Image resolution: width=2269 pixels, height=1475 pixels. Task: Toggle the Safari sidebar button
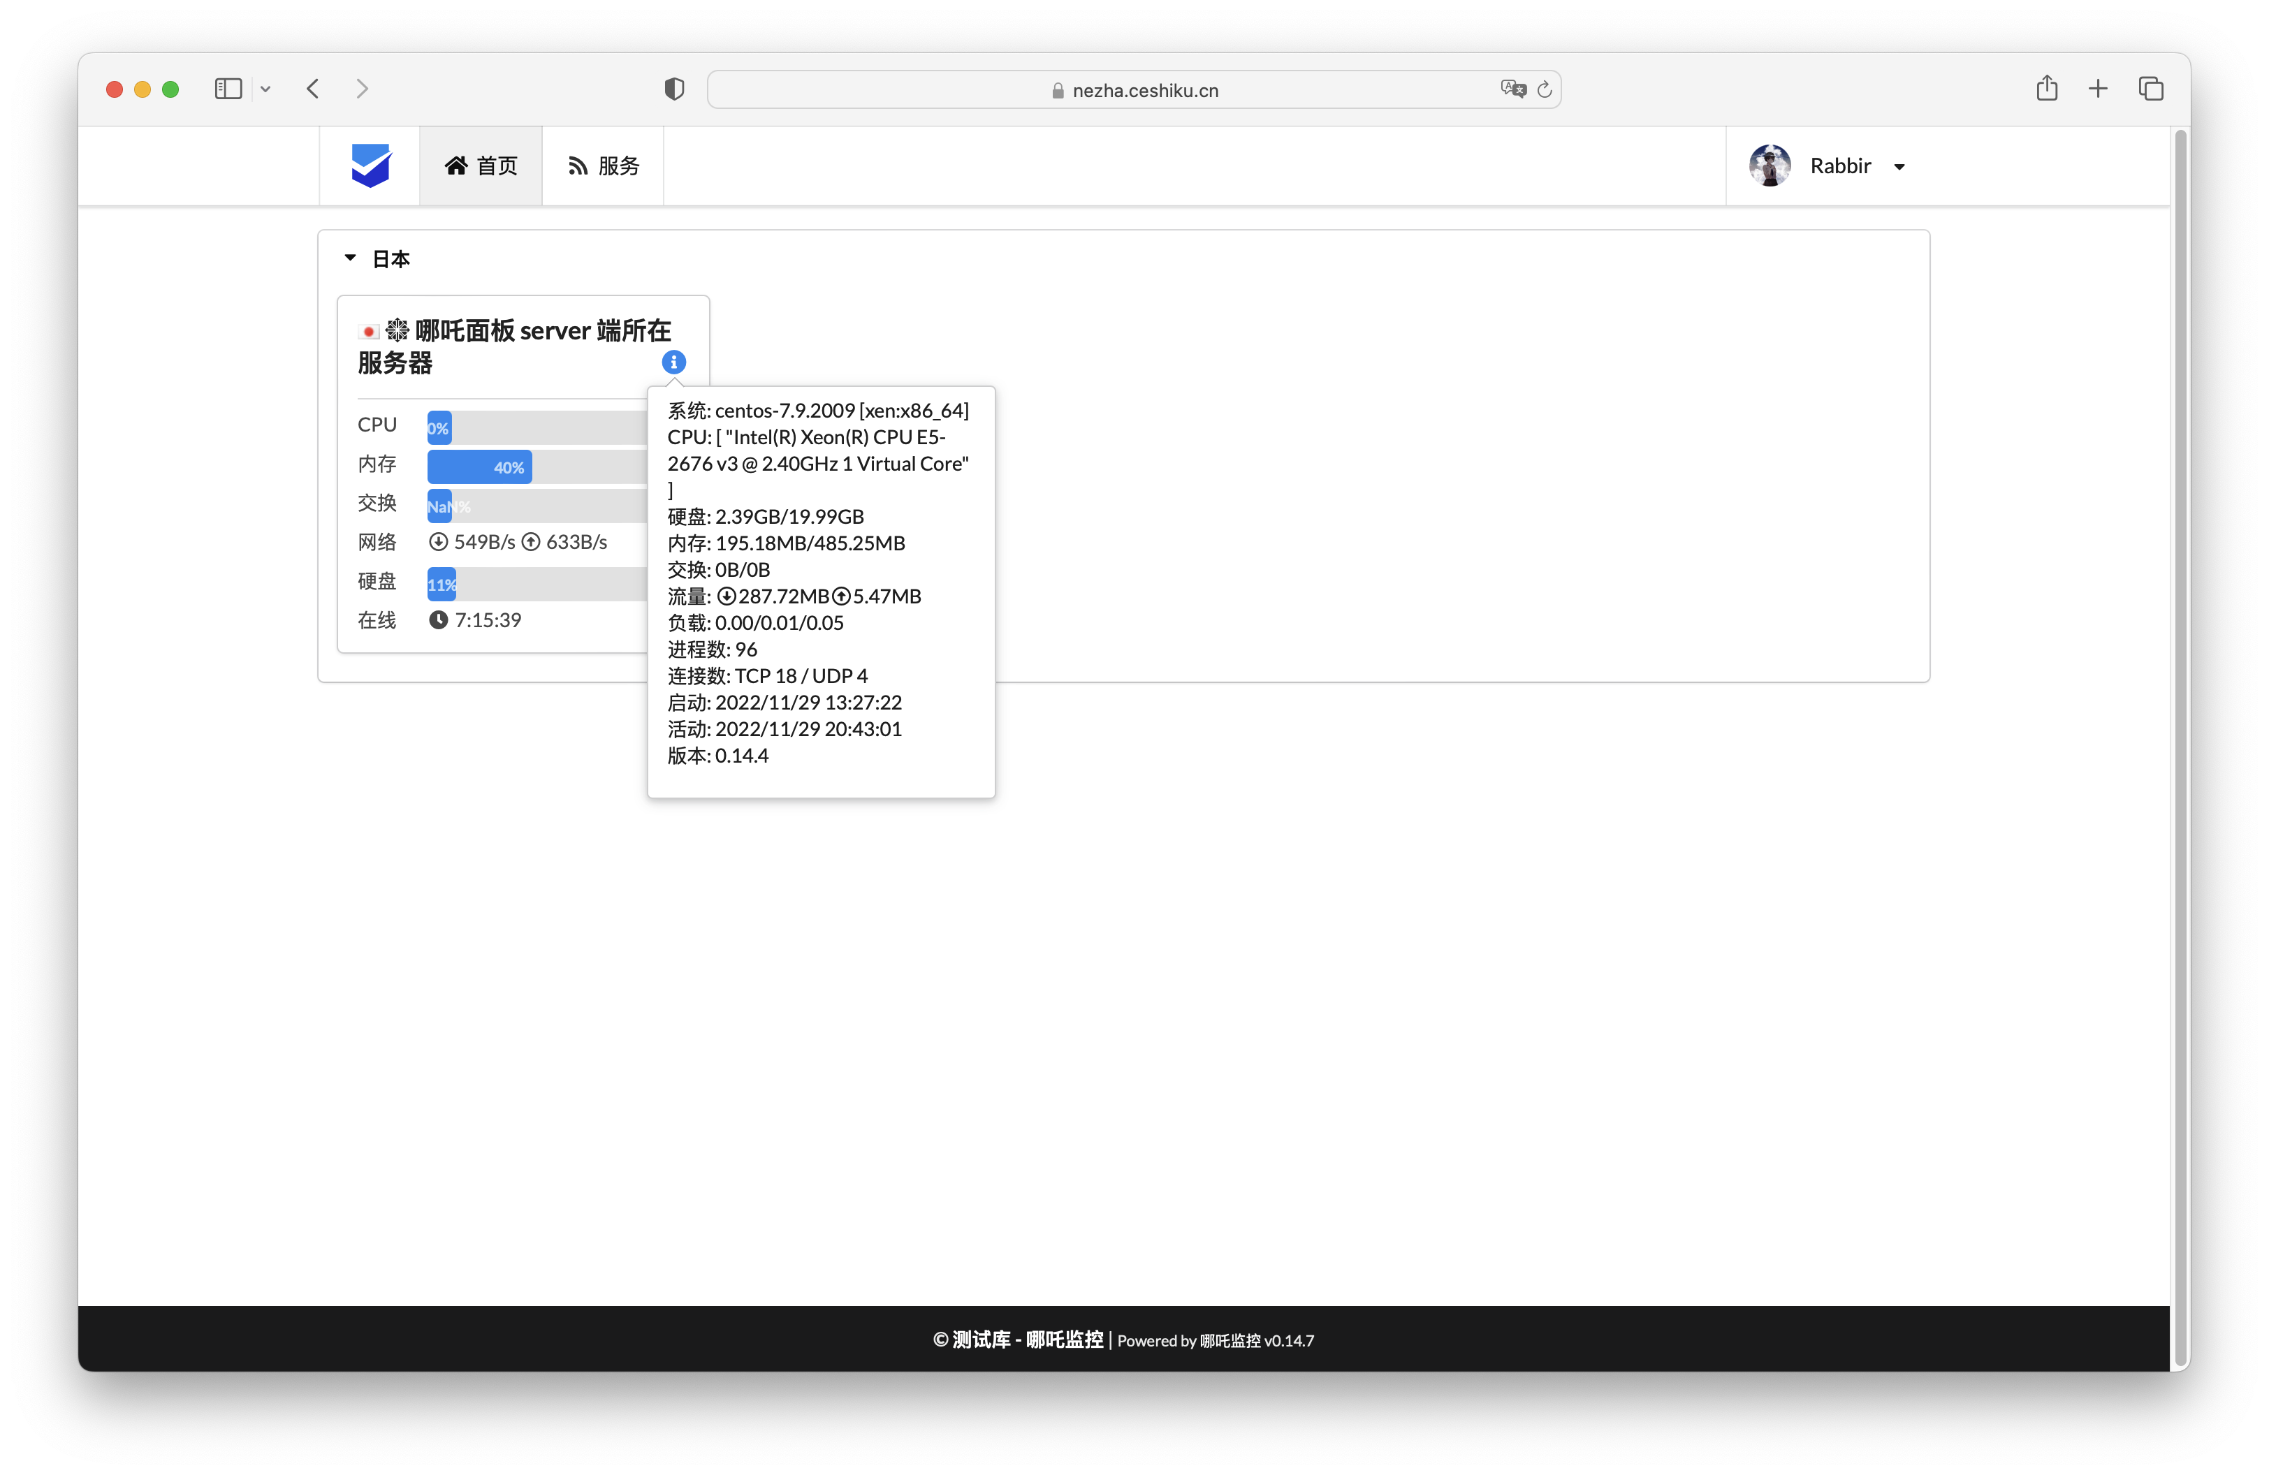228,89
